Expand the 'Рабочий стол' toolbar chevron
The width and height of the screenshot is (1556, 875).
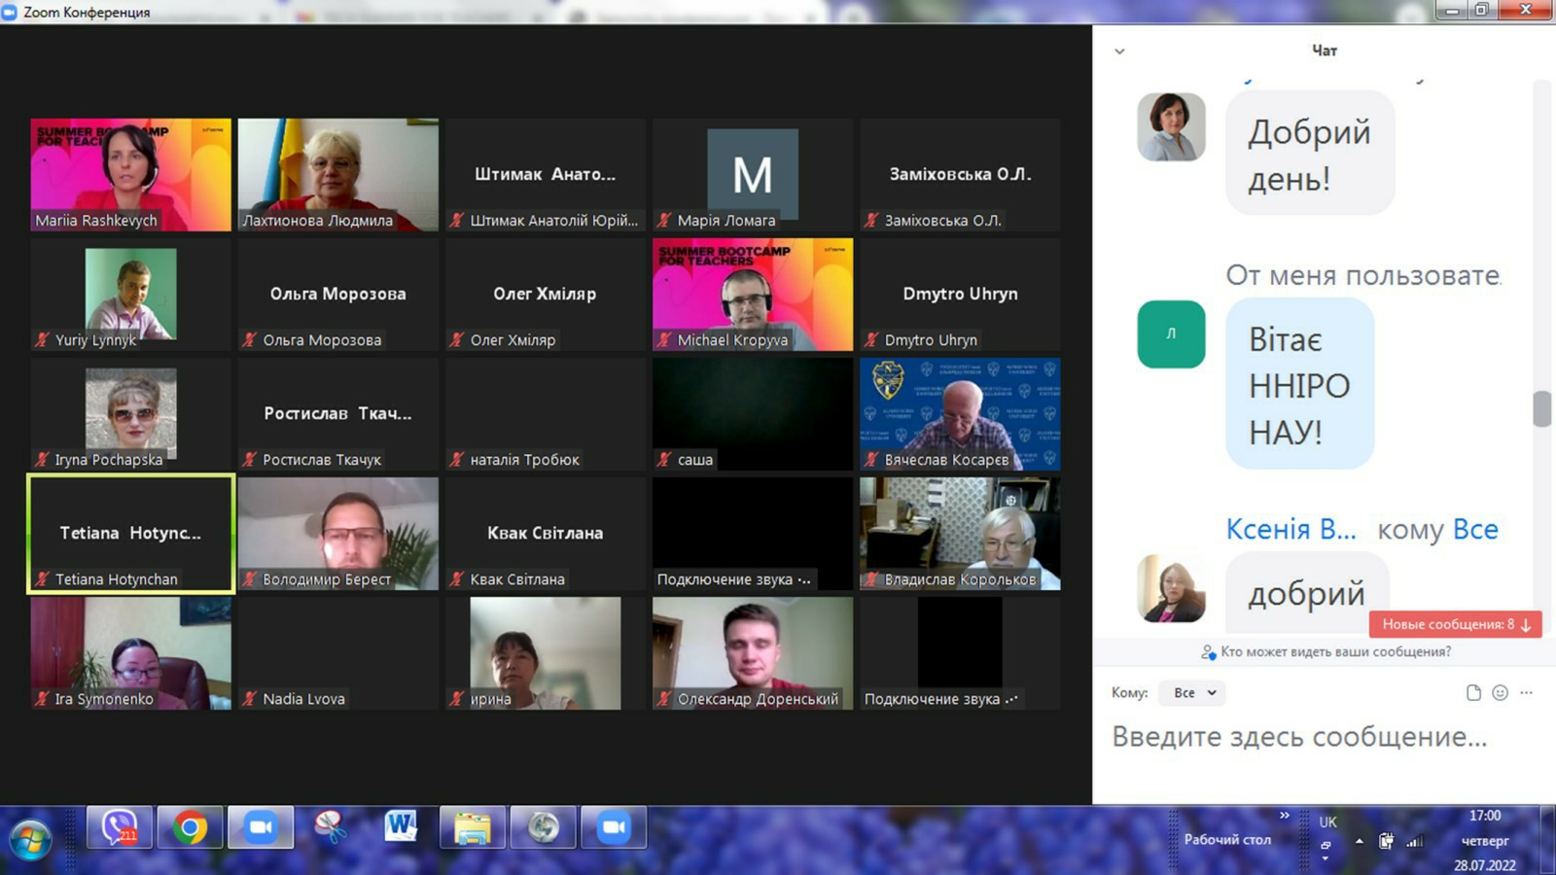click(1284, 816)
